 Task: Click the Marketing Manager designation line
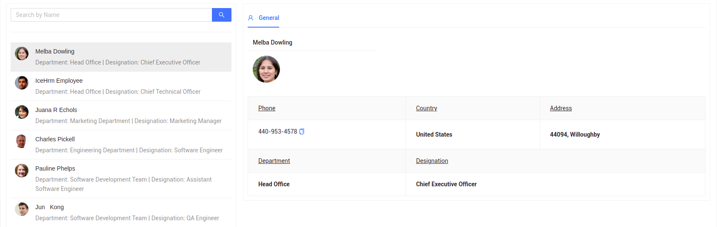coord(129,121)
